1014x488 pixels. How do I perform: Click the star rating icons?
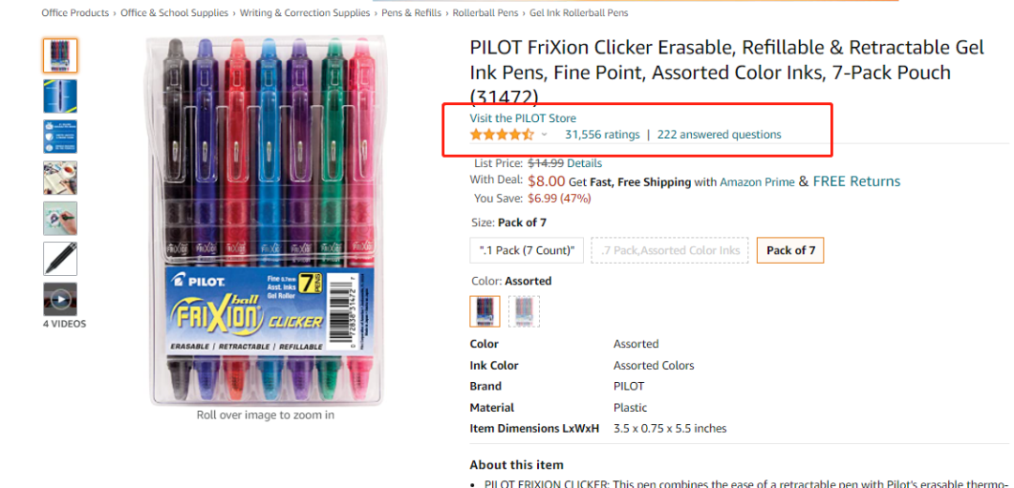coord(502,134)
